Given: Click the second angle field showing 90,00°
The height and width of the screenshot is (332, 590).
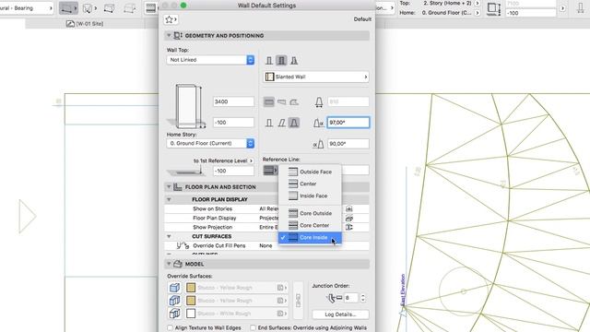Looking at the screenshot, I should tap(348, 144).
